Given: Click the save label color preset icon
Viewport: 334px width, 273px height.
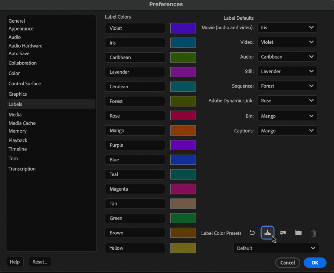Looking at the screenshot, I should coord(267,233).
